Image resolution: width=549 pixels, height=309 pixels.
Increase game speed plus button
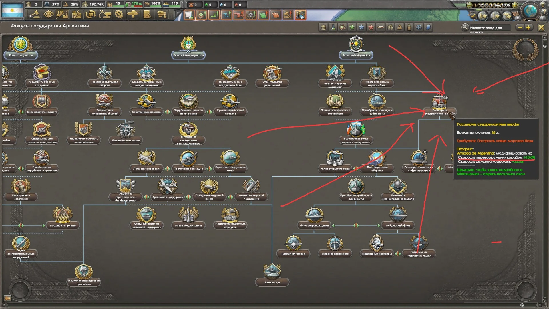[514, 5]
